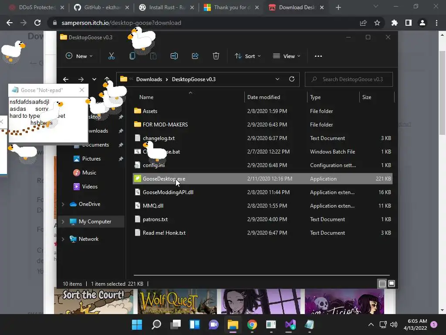Screen dimensions: 446x335
Task: Click the Search DesktopGoose v0.3 field
Action: tap(349, 79)
